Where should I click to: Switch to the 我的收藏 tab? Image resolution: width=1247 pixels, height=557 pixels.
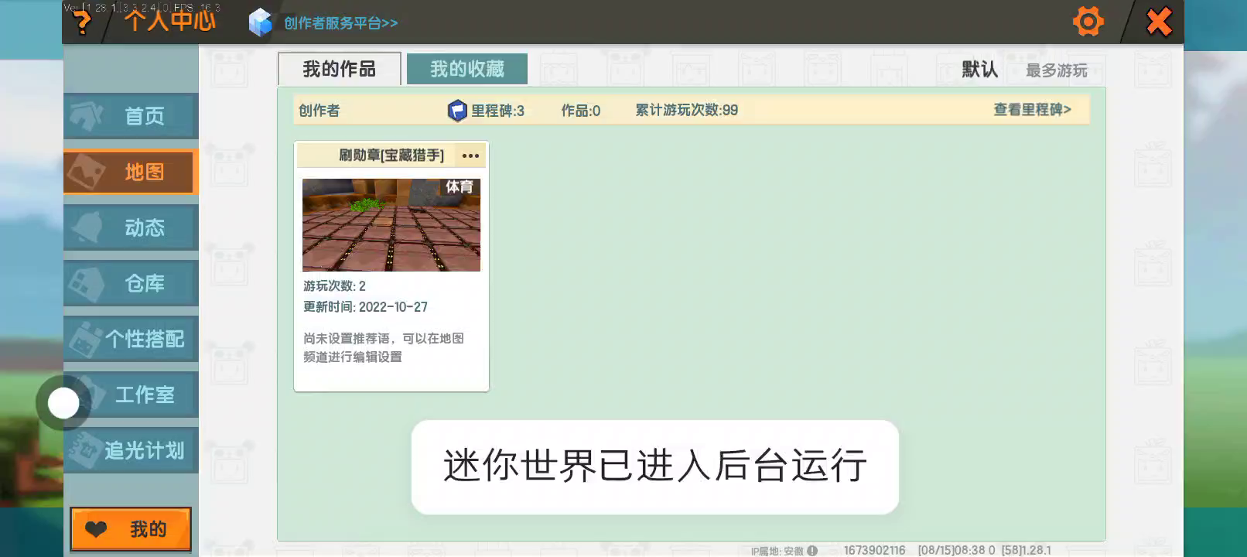pos(466,69)
